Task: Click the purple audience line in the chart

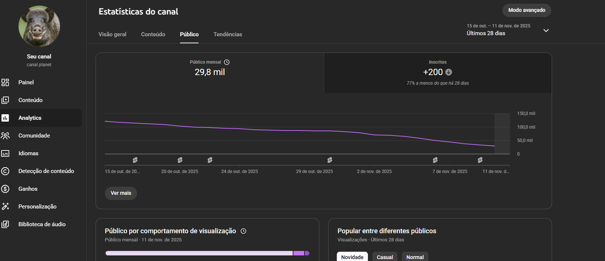Action: [299, 130]
